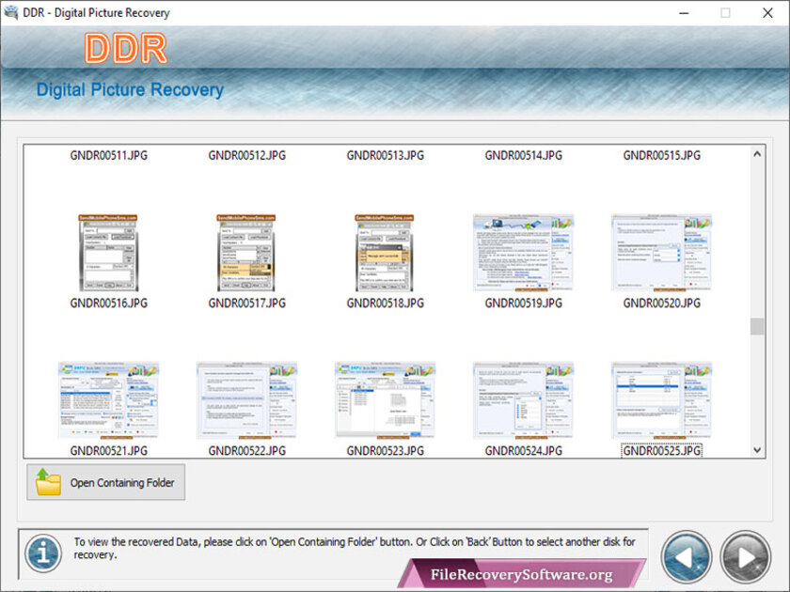Screen dimensions: 790x592
Task: Click the Next arrow button
Action: pyautogui.click(x=746, y=556)
